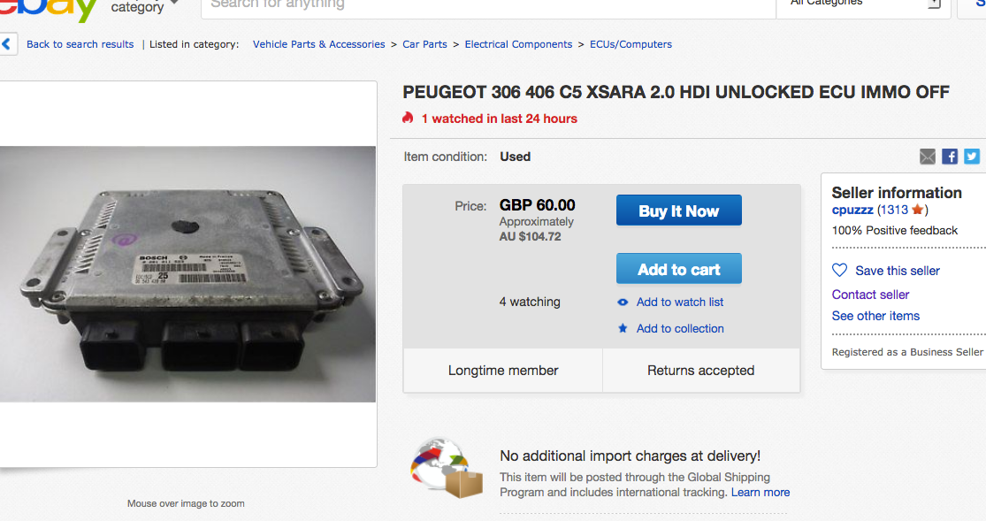Click the back arrow chevron icon
This screenshot has height=521, width=986.
click(7, 44)
